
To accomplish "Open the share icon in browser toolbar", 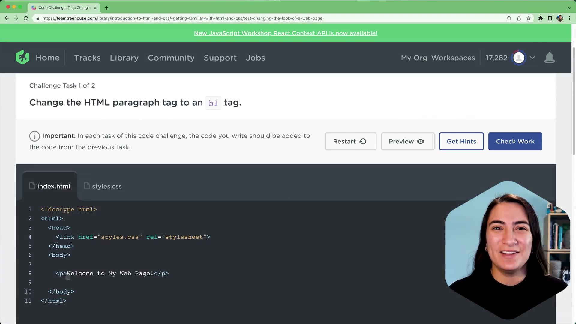I will coord(519,18).
